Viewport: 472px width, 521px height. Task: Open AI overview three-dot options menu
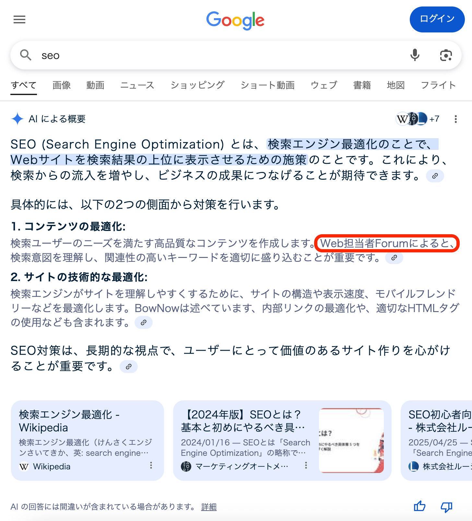coord(456,119)
